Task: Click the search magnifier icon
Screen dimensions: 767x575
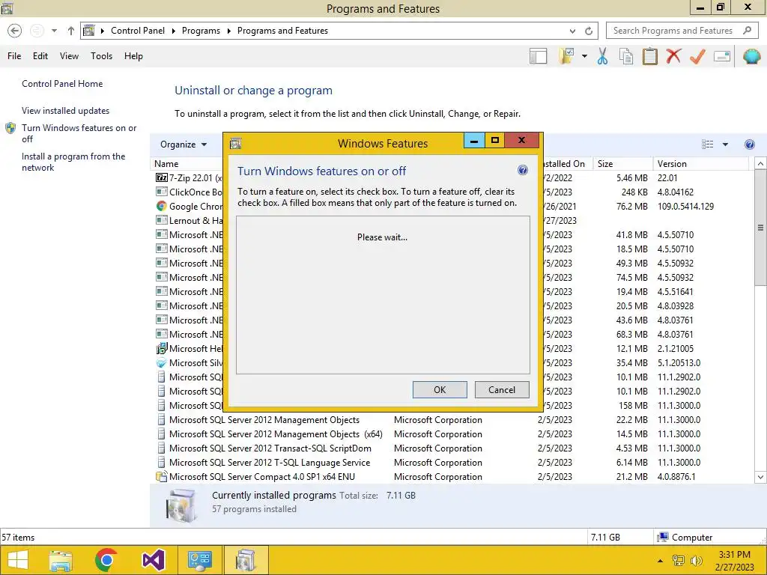Action: (747, 30)
